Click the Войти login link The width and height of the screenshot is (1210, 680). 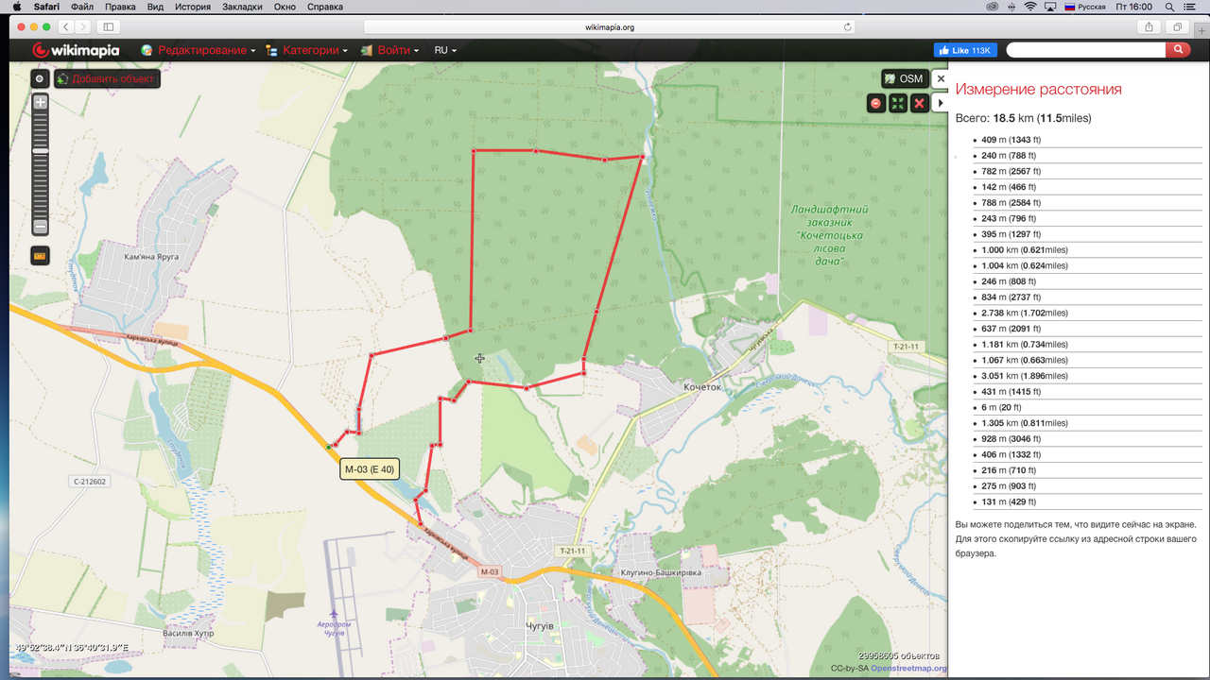[x=391, y=50]
